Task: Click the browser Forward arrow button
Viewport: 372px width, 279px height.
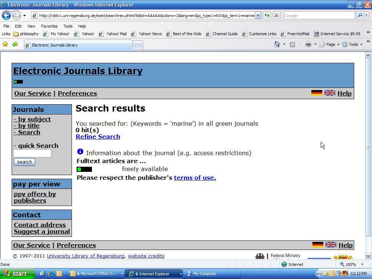Action: (x=16, y=16)
